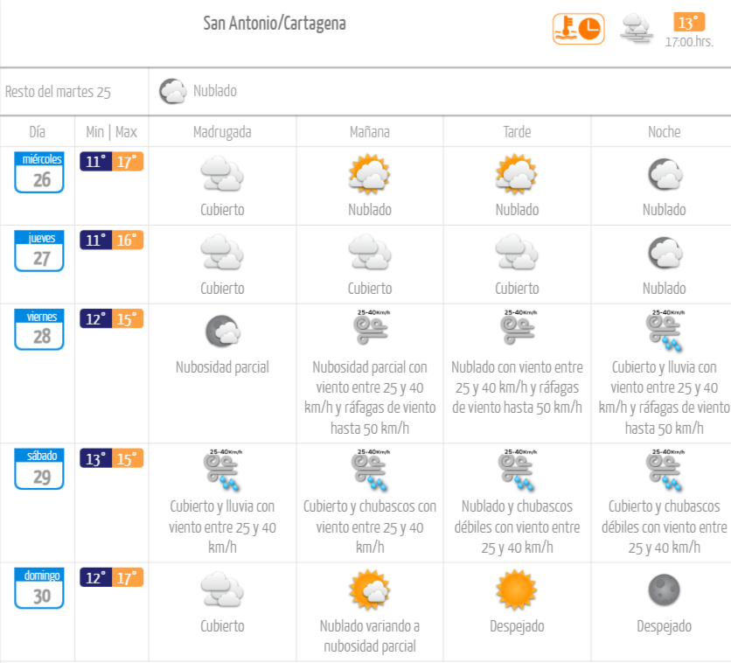
Task: Click the 17:00.hrs. time label
Action: click(x=686, y=42)
